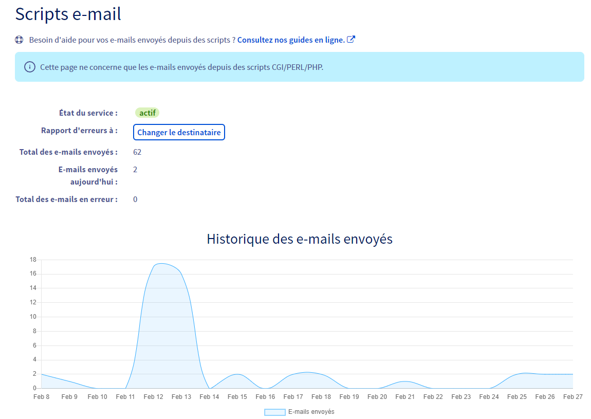The height and width of the screenshot is (419, 591).
Task: Toggle the 'E-mails envoyés' legend color box
Action: pyautogui.click(x=274, y=412)
